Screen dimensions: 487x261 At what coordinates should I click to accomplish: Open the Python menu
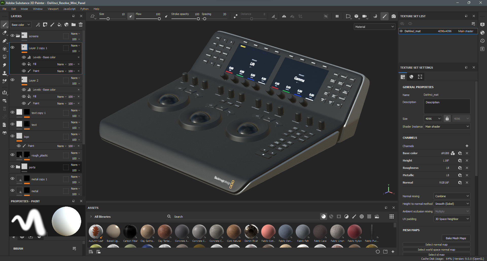[84, 9]
